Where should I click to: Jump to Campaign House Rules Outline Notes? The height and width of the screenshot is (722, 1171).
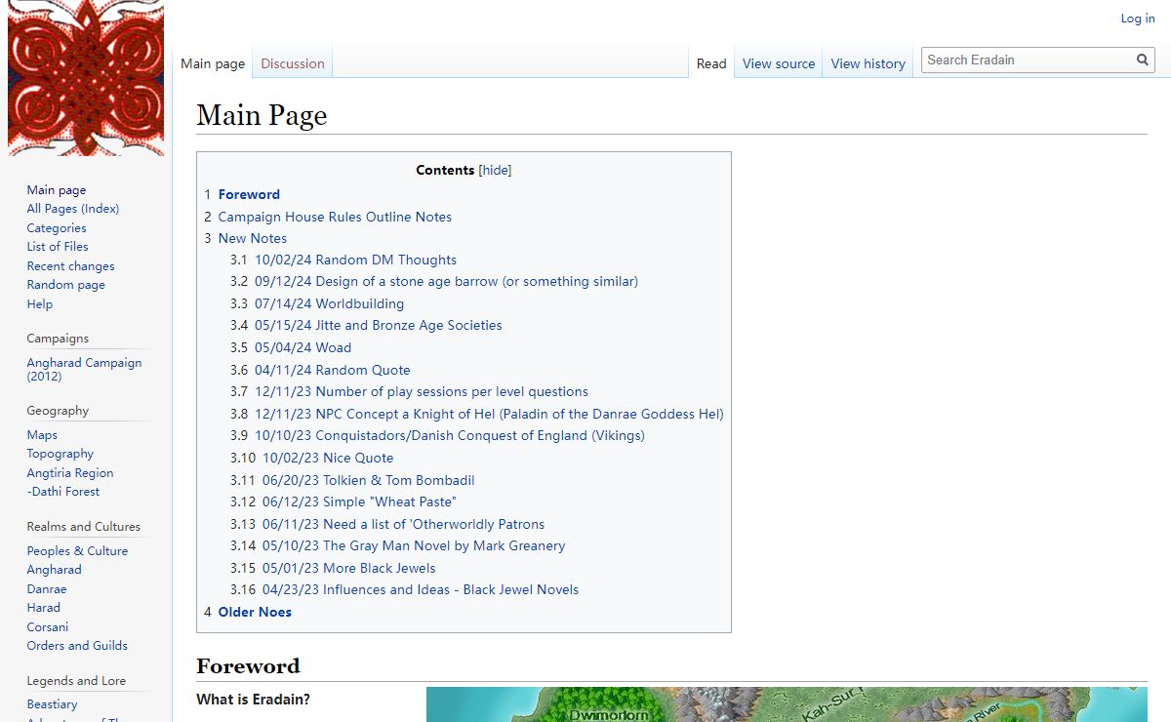(x=335, y=217)
